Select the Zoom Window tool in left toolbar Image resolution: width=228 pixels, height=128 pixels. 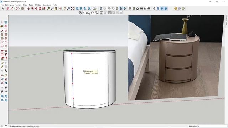[6, 79]
